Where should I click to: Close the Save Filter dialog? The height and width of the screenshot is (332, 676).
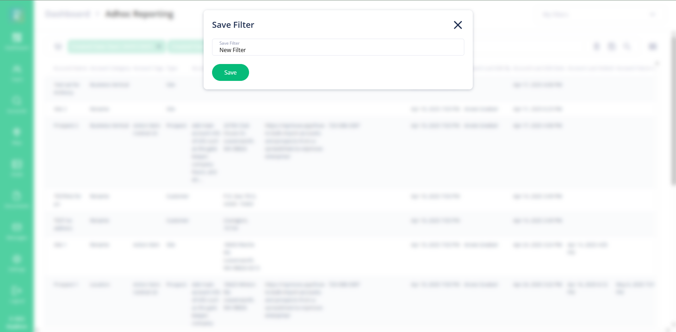[458, 25]
